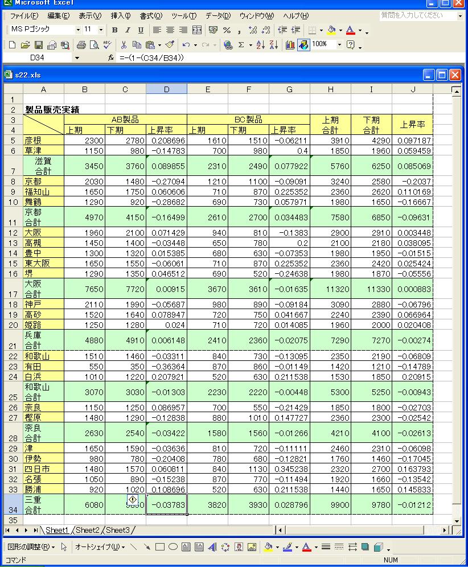This screenshot has width=468, height=567.
Task: Click Merge and Center icon
Action: pos(197,30)
